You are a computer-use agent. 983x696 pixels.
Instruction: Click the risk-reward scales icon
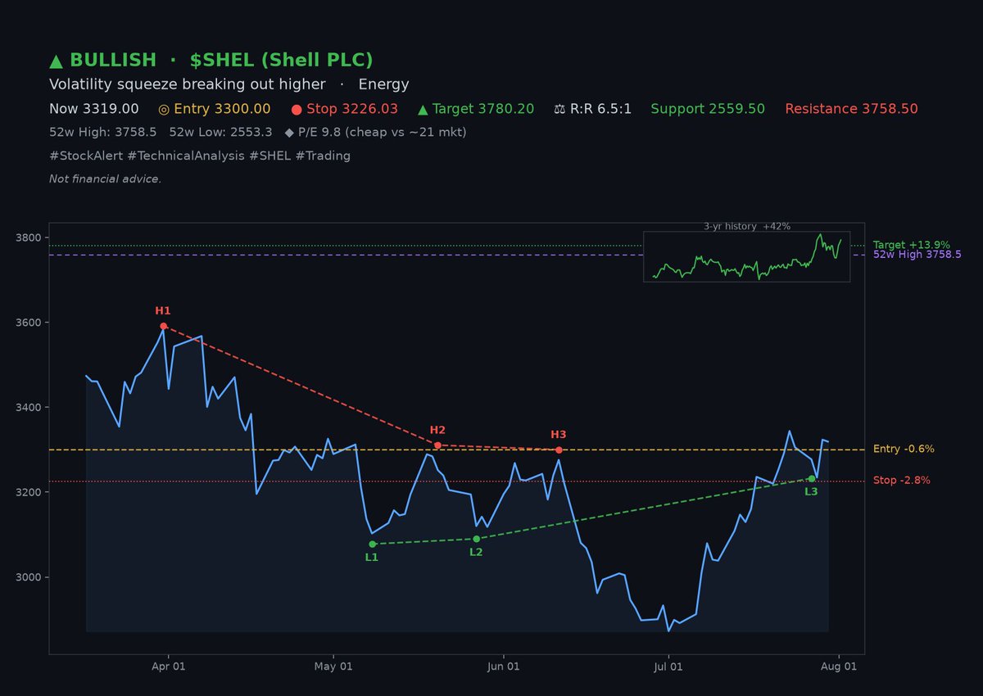tap(560, 109)
